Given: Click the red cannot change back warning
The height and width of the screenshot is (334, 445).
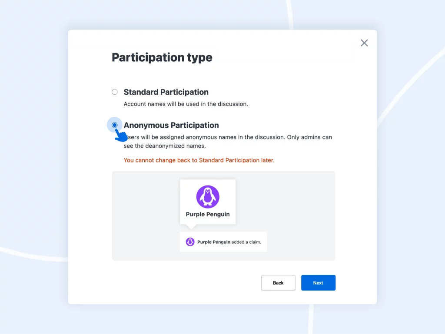Looking at the screenshot, I should 199,160.
